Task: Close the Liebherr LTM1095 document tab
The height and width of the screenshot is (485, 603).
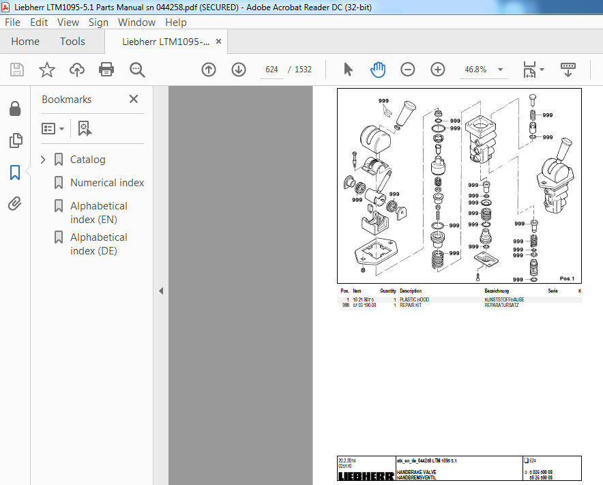Action: point(218,42)
